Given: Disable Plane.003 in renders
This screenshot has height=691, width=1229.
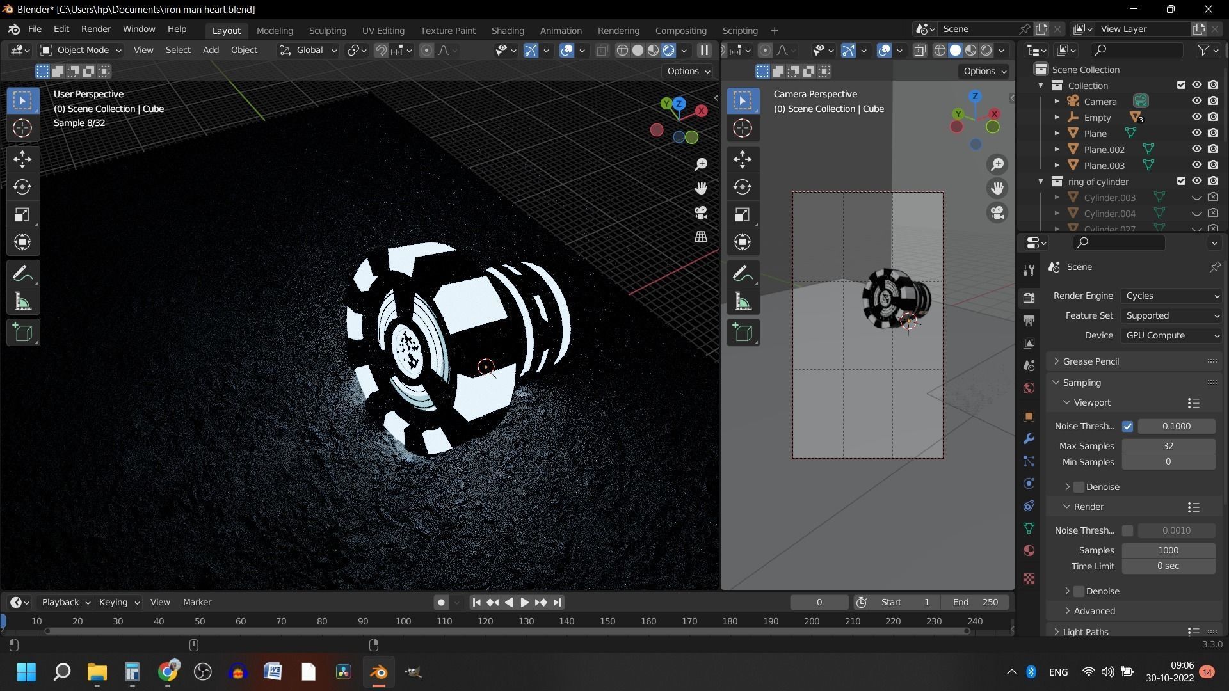Looking at the screenshot, I should [1213, 165].
